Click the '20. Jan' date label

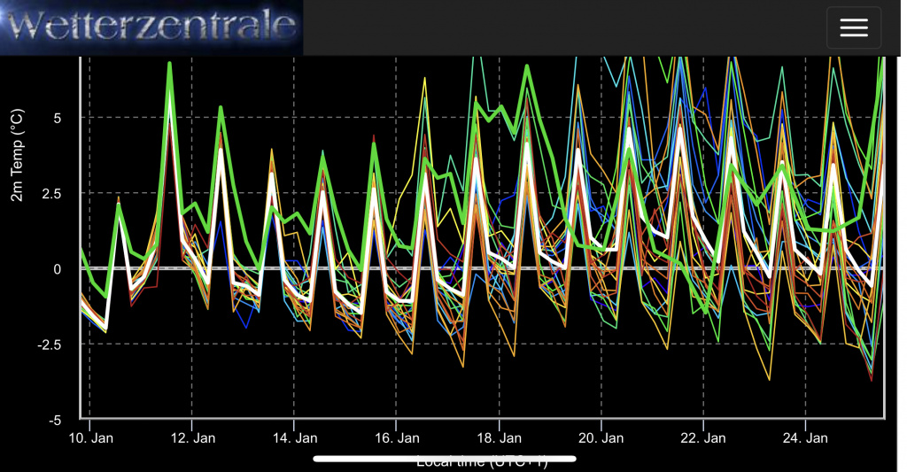click(601, 437)
